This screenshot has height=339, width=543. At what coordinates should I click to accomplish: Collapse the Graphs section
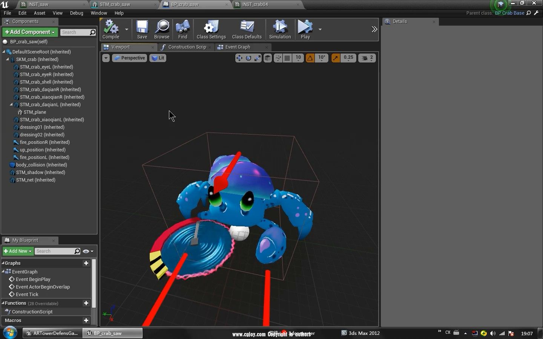pos(3,263)
